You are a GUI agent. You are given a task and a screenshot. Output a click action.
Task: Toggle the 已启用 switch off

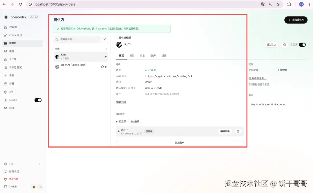click(302, 45)
